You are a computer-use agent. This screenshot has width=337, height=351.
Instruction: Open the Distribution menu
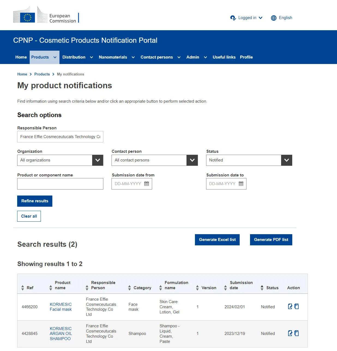[74, 57]
